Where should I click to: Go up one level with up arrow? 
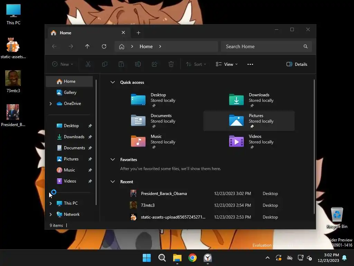pos(87,46)
